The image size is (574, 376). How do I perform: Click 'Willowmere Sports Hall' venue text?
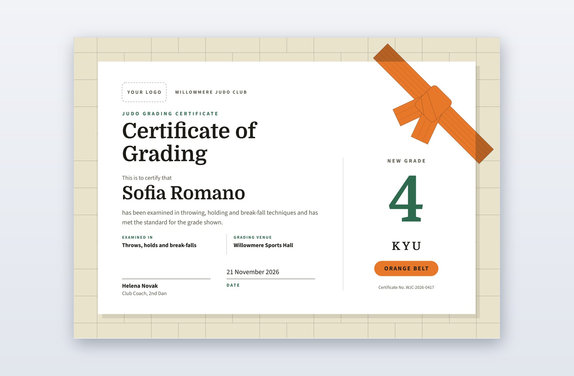click(263, 245)
